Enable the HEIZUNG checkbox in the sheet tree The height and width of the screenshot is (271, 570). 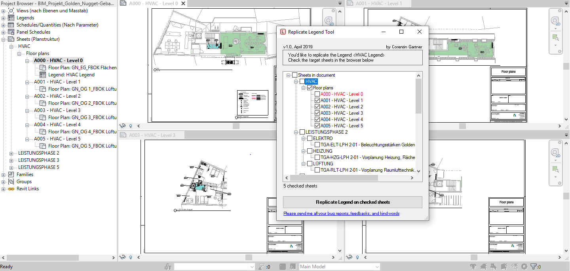310,151
